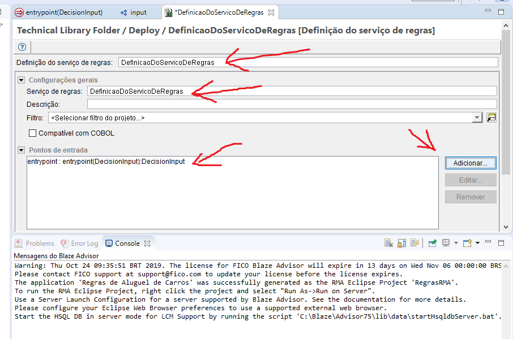513x339 pixels.
Task: Click inside the Descrição text field
Action: 226,103
